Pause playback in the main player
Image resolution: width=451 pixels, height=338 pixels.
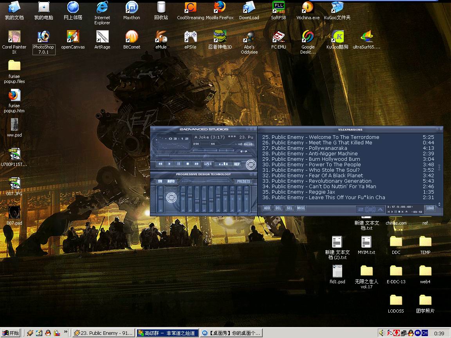pos(179,164)
